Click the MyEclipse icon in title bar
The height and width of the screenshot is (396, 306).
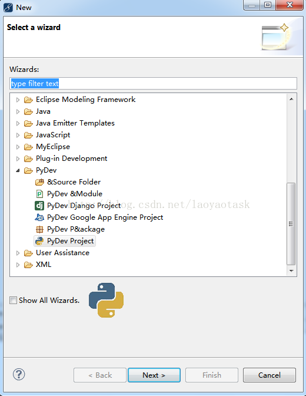(x=8, y=7)
